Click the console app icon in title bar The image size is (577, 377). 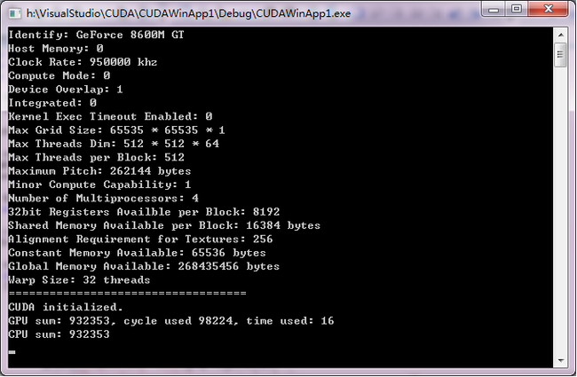[x=15, y=13]
